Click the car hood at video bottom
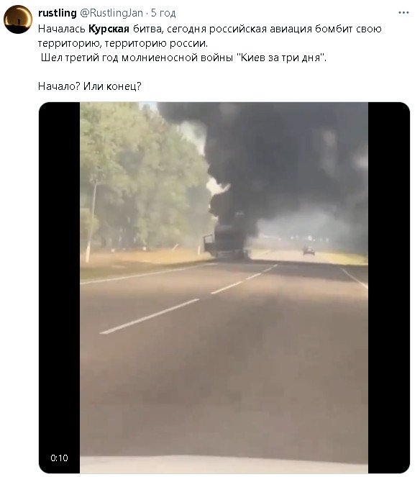The height and width of the screenshot is (477, 420). 224,465
